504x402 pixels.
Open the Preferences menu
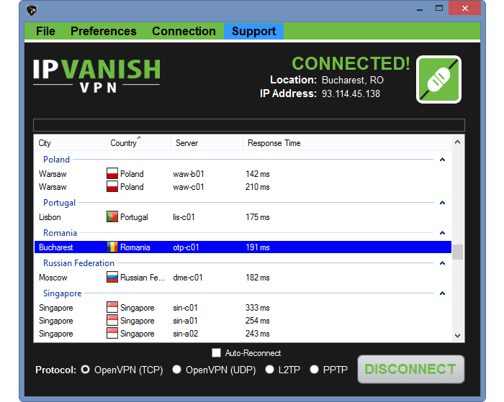click(x=104, y=31)
